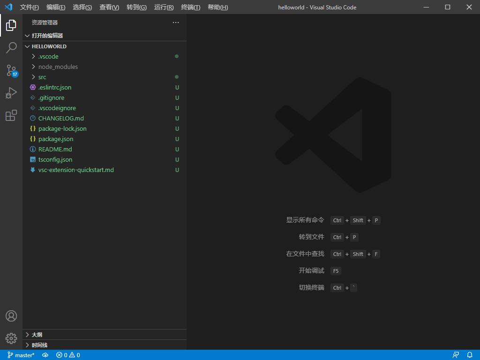Open vsc-extension-quickstart.md file
This screenshot has height=360, width=480.
coord(105,170)
